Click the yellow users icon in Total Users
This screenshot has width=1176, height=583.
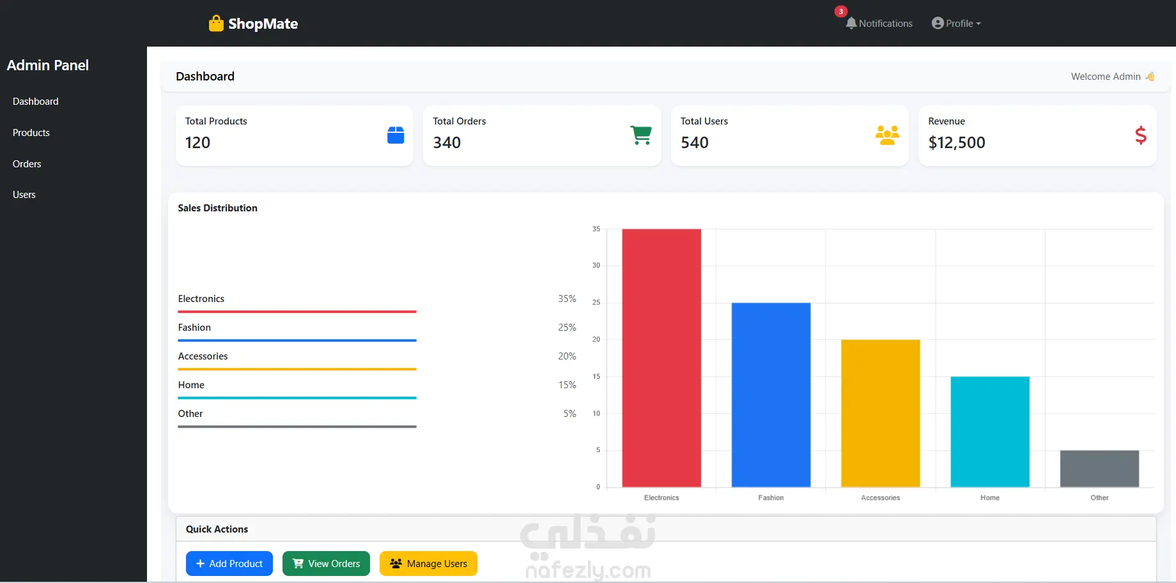click(x=887, y=135)
